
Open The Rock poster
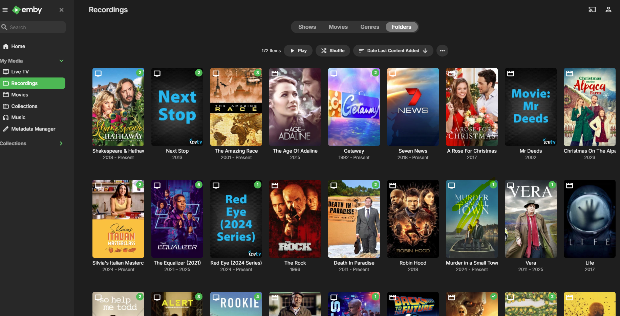coord(295,219)
